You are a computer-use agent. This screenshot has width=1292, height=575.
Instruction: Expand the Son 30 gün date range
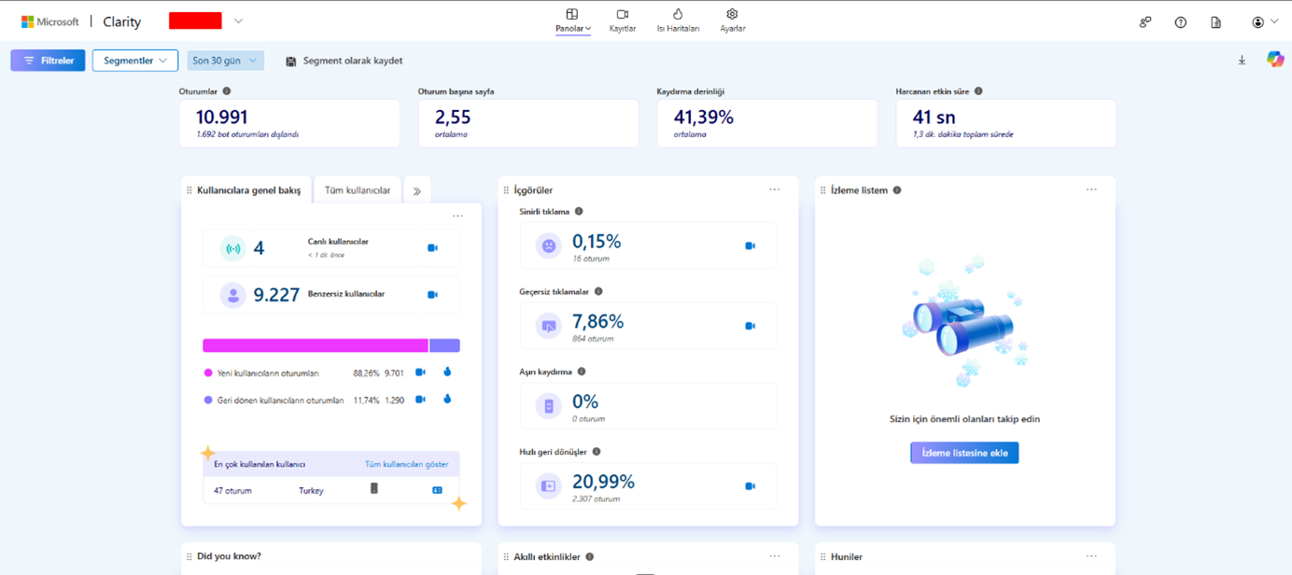[x=225, y=61]
